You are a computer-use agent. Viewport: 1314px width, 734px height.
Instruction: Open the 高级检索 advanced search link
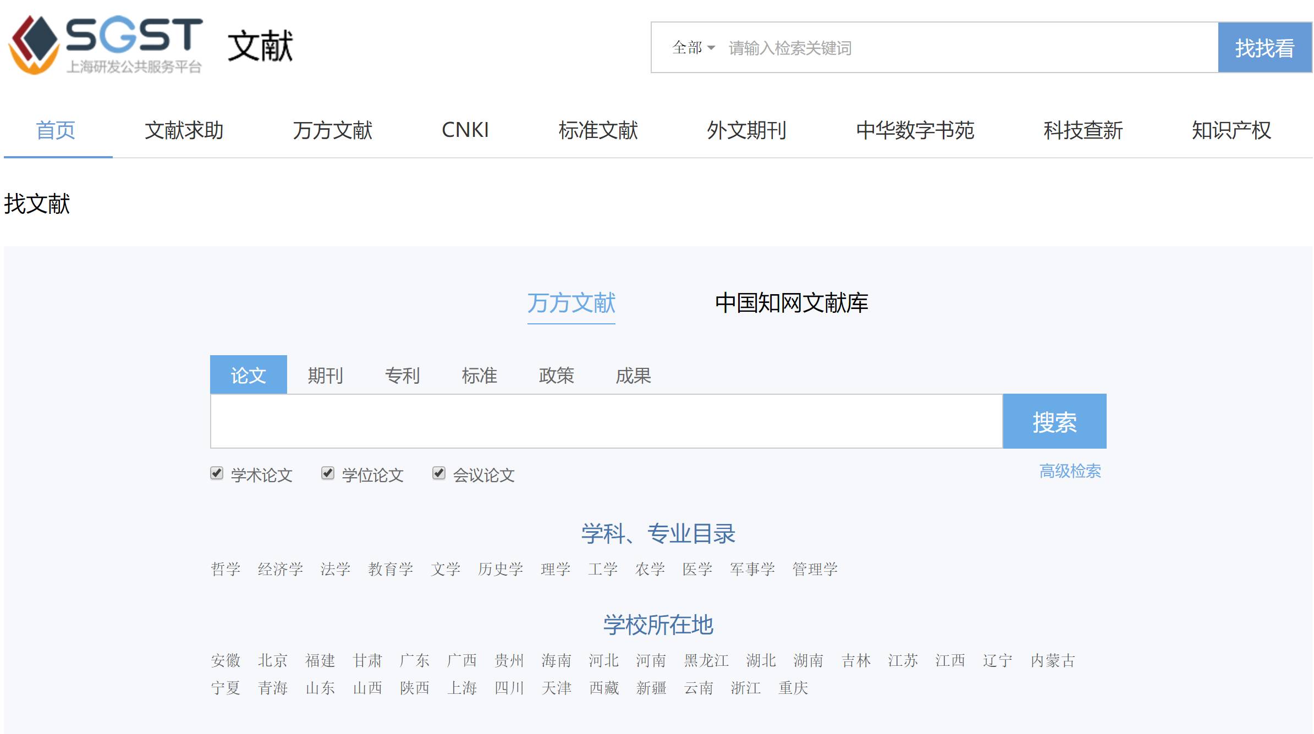coord(1070,471)
